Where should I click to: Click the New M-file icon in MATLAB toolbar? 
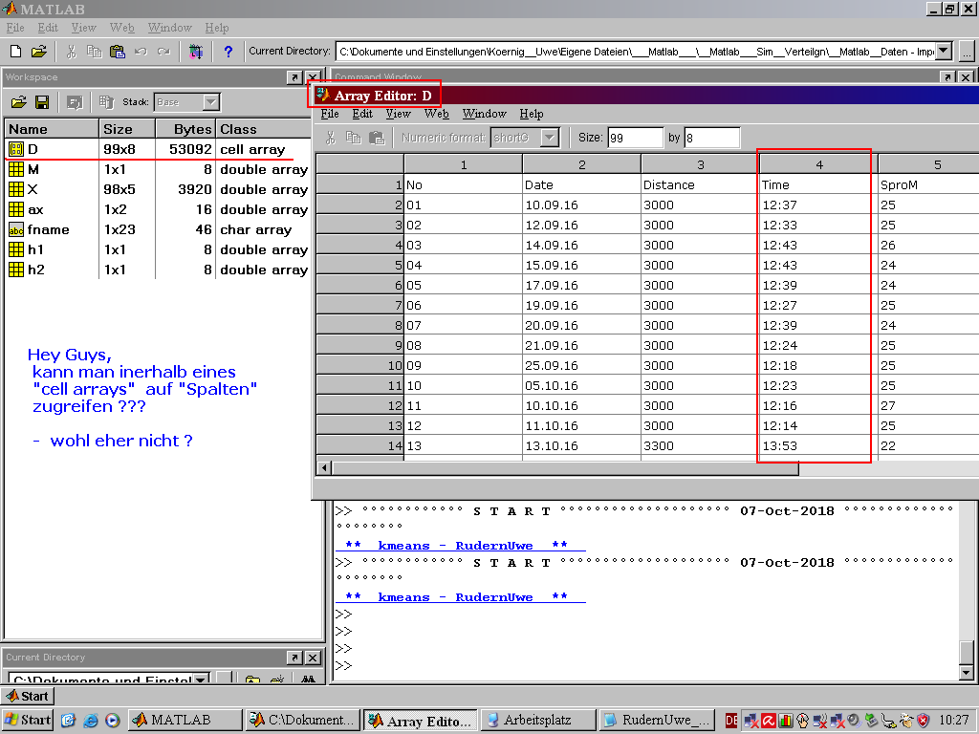15,52
